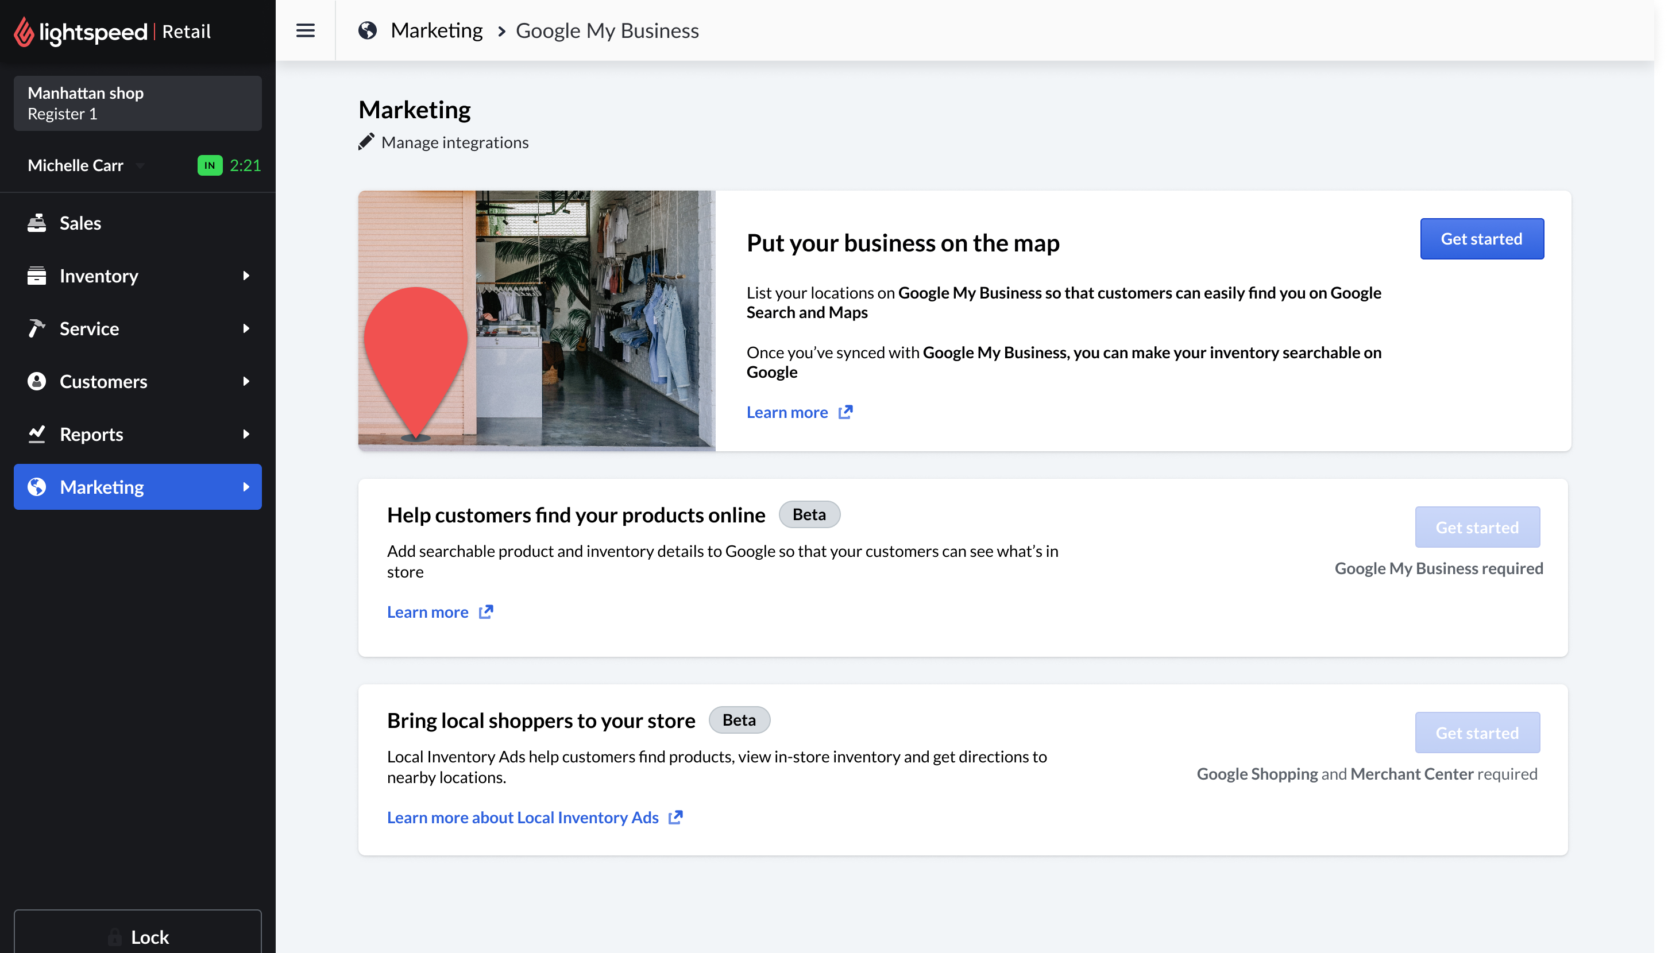Image resolution: width=1668 pixels, height=953 pixels.
Task: Open Learn more link for products online
Action: click(428, 612)
